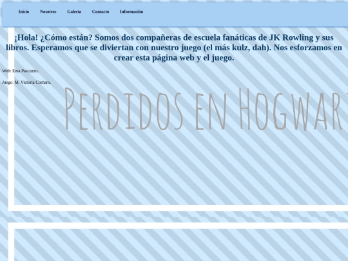Click the 'Perdidos en Hogwarts' title image

(206, 109)
